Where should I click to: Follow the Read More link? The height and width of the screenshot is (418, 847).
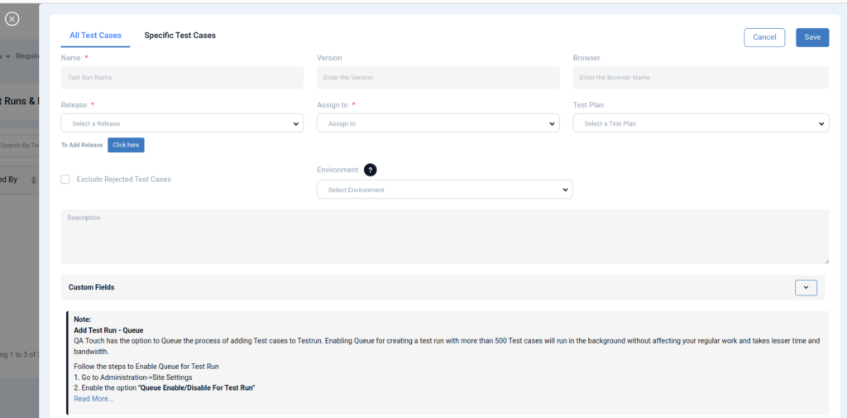[93, 399]
